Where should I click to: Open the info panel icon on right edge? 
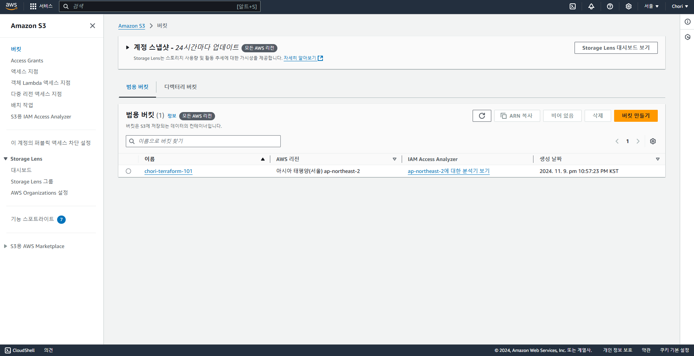pyautogui.click(x=688, y=22)
